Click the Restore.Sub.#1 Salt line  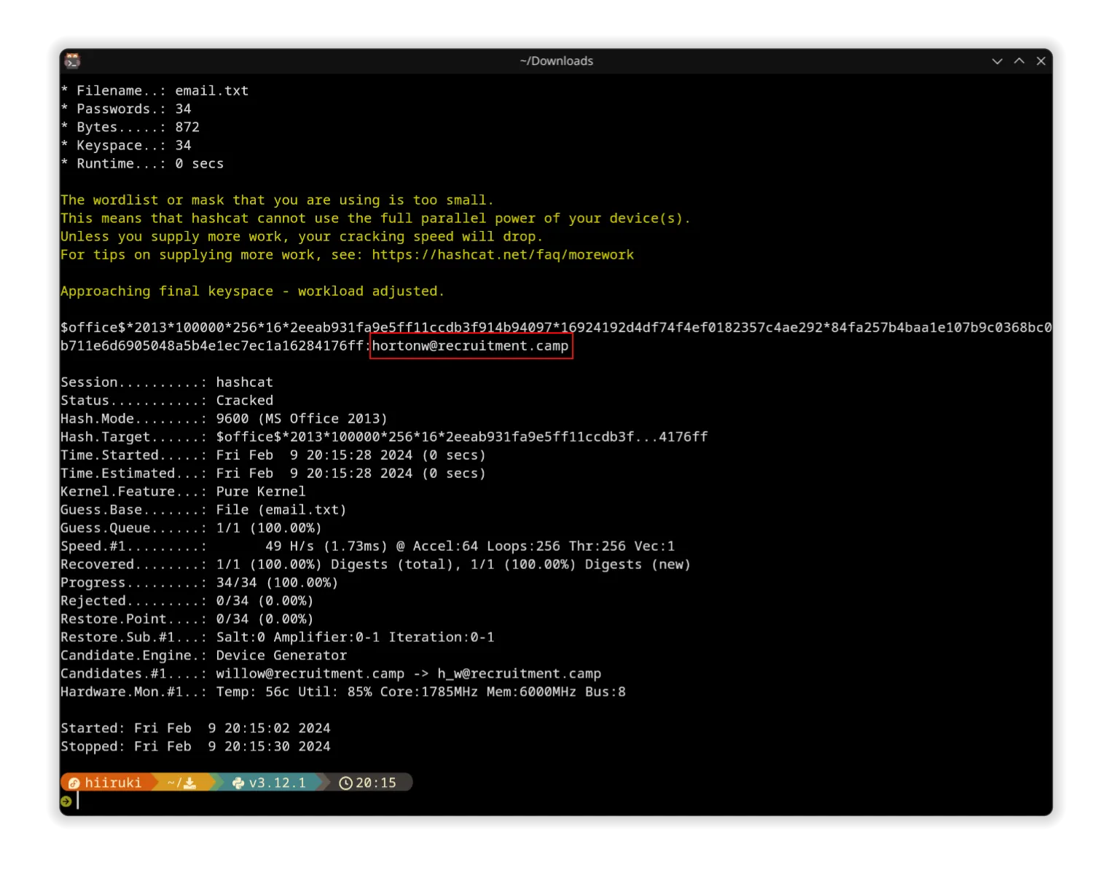click(x=278, y=638)
